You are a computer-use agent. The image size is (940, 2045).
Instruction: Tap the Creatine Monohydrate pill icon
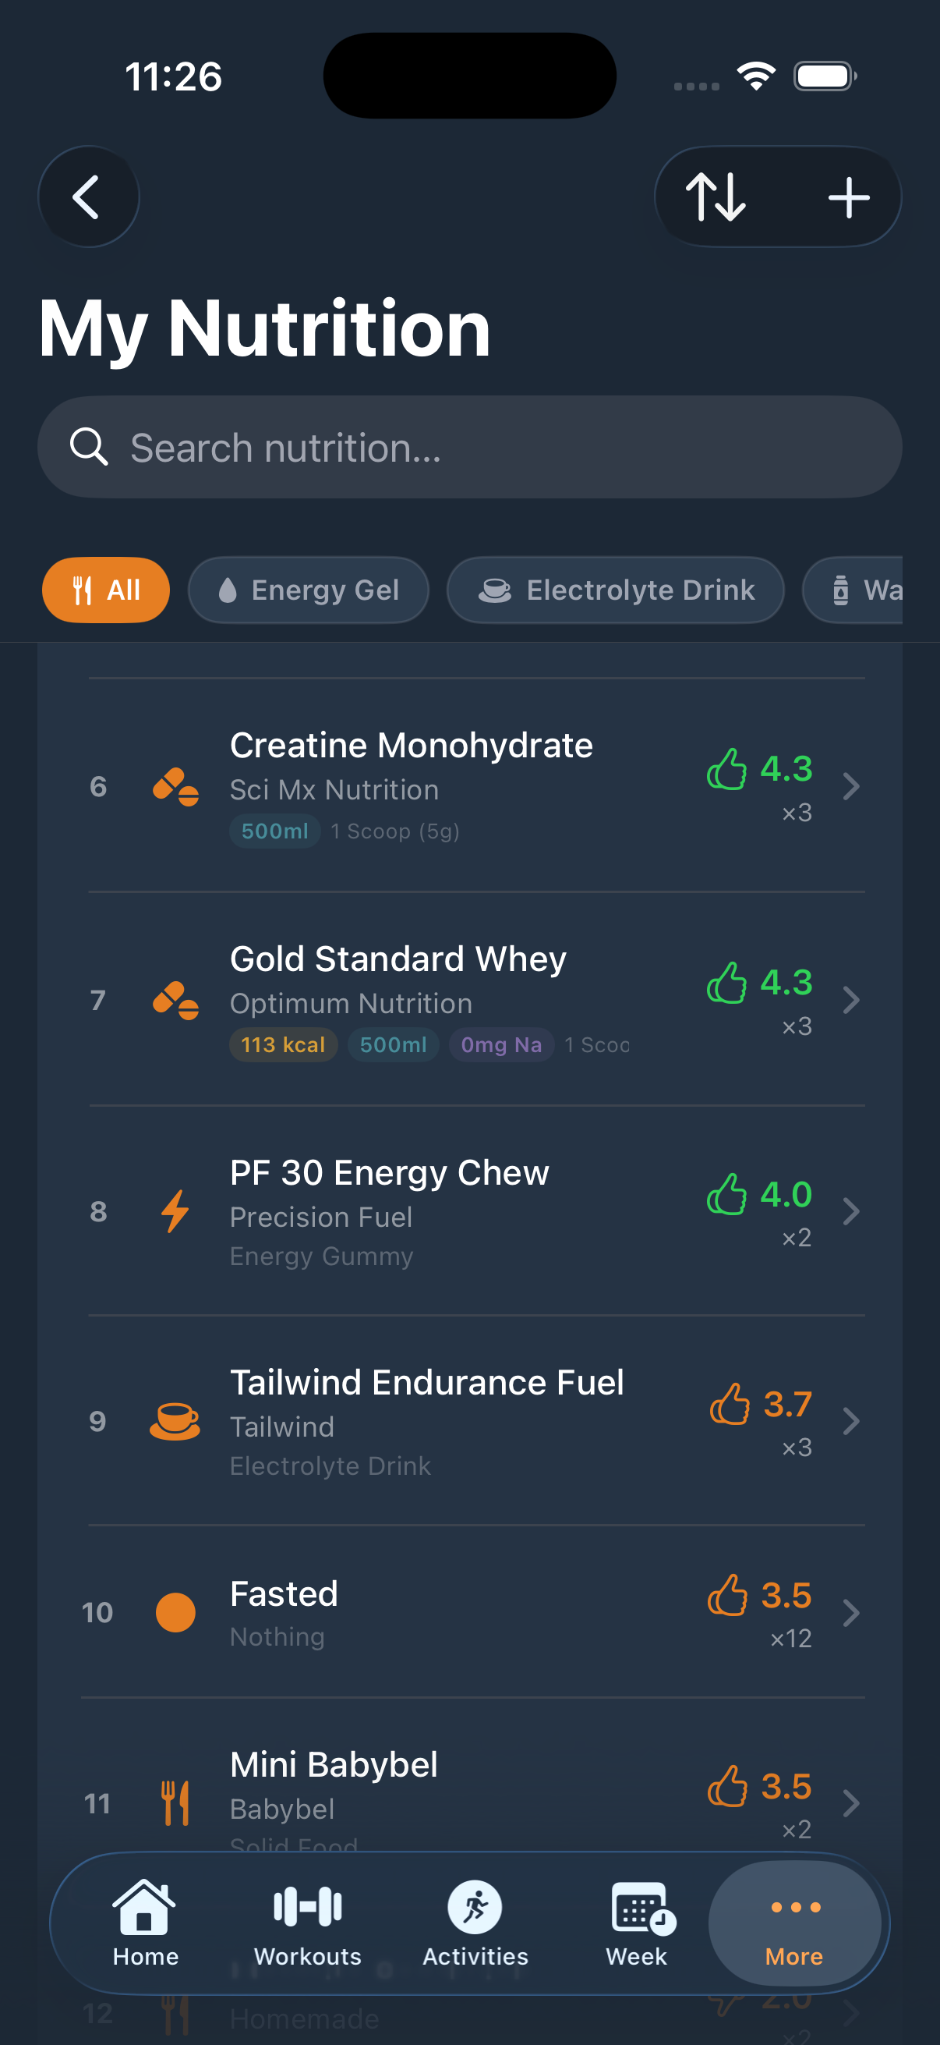tap(175, 787)
